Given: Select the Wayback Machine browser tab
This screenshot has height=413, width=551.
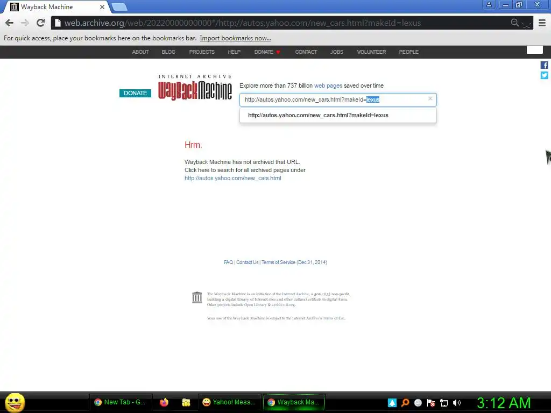Looking at the screenshot, I should click(56, 6).
